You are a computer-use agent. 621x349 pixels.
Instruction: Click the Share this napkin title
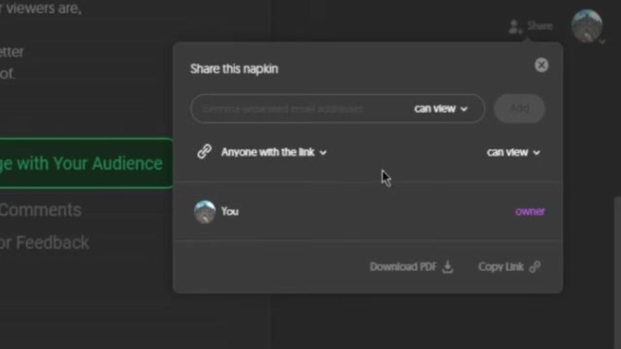(234, 69)
